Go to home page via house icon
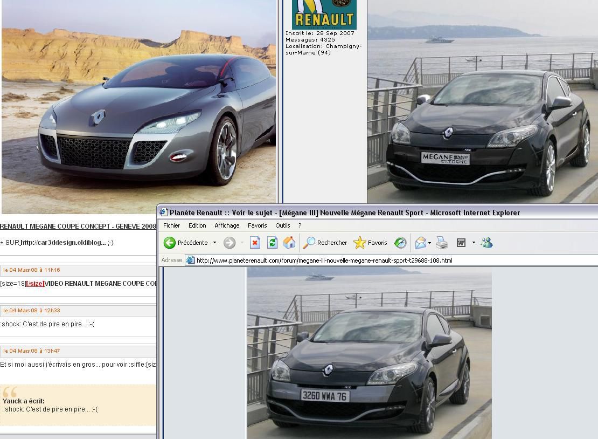Image resolution: width=598 pixels, height=439 pixels. [x=289, y=243]
